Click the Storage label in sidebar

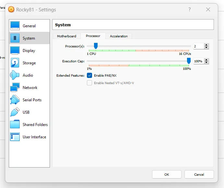pyautogui.click(x=29, y=63)
